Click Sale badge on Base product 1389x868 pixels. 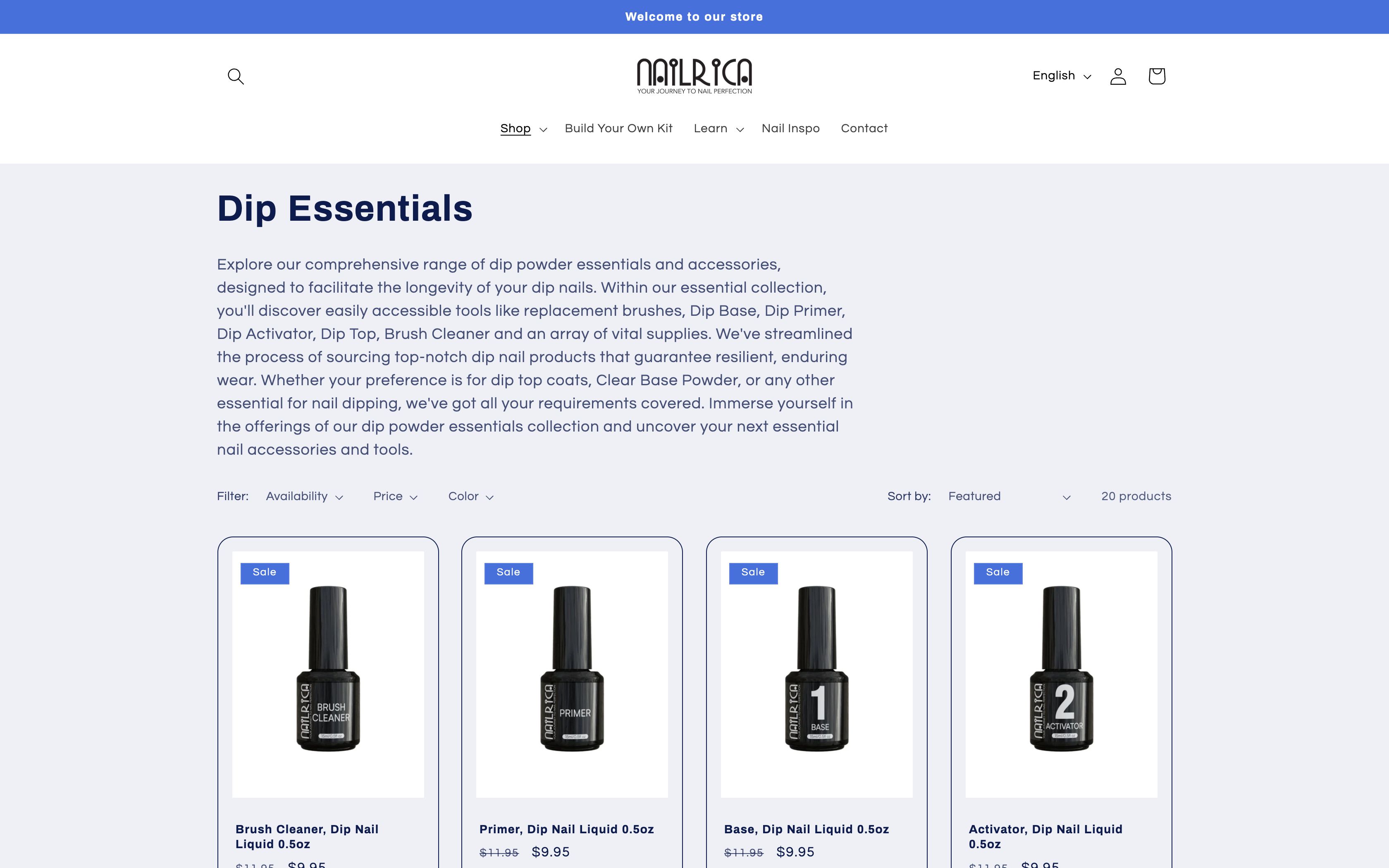coord(753,573)
